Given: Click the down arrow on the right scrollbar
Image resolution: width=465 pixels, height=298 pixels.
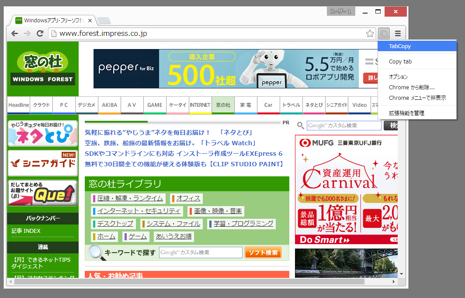Looking at the screenshot, I should coord(402,273).
